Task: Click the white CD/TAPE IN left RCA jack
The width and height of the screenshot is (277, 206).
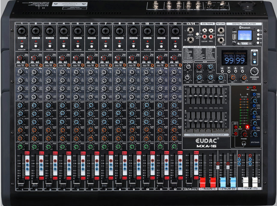Action: pyautogui.click(x=204, y=31)
